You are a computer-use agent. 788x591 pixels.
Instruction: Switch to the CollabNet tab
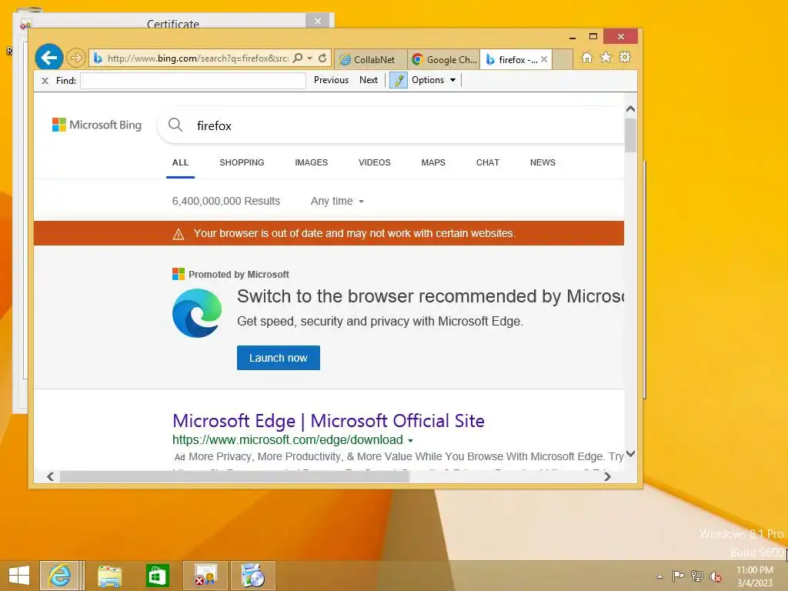coord(370,60)
